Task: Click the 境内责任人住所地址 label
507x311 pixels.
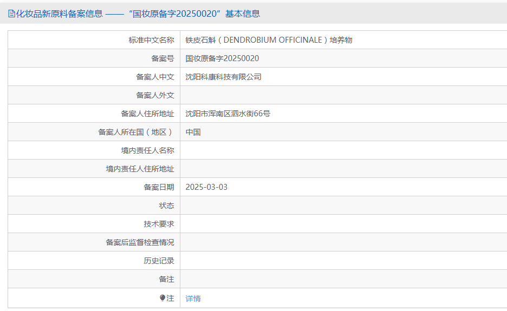Action: [140, 169]
